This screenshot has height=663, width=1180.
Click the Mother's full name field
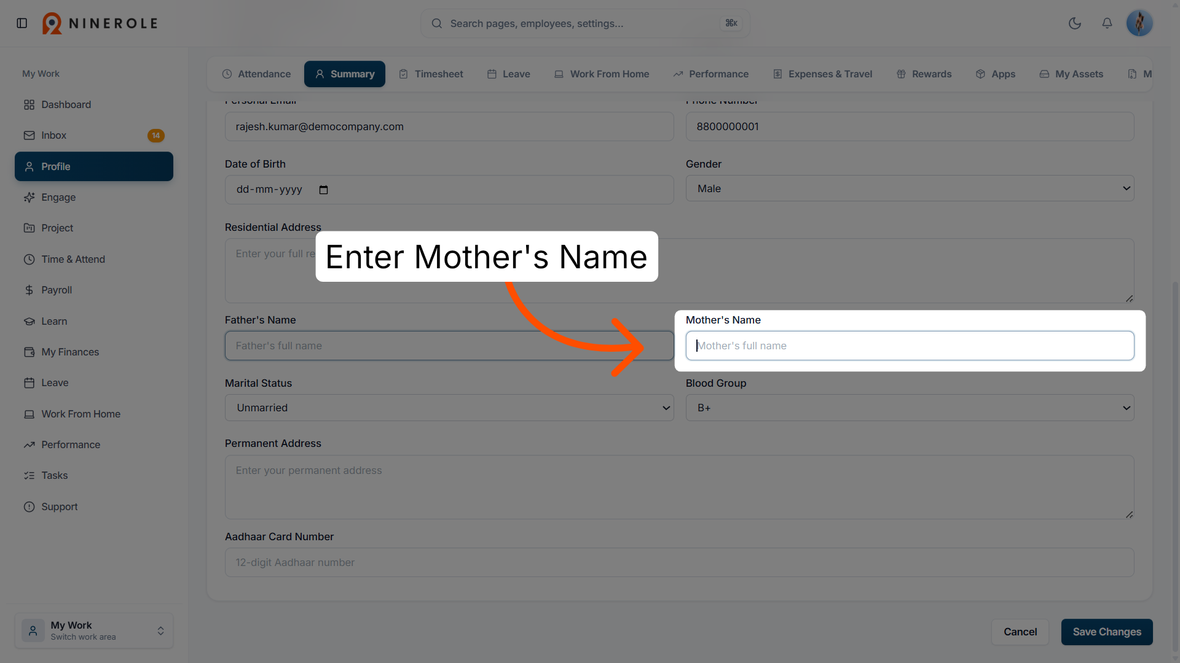pos(910,346)
